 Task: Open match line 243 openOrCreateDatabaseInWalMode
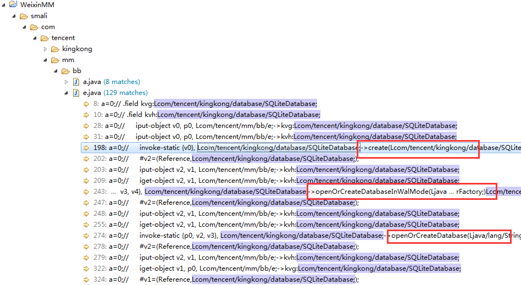click(x=307, y=192)
